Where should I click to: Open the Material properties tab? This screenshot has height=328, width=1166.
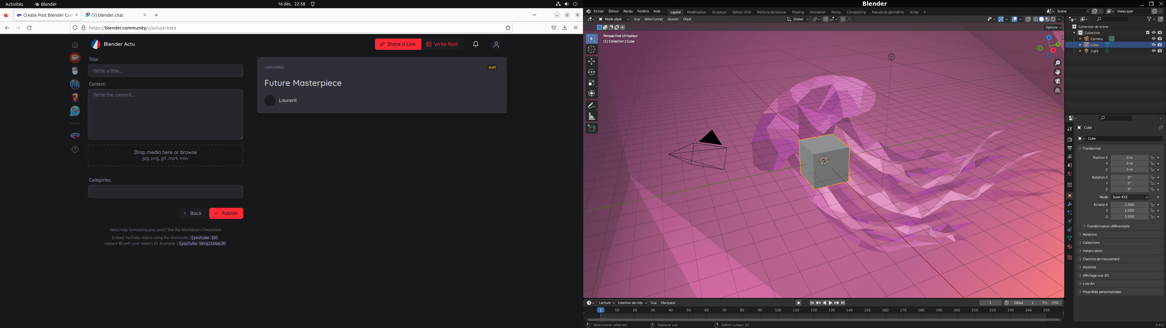click(1069, 247)
